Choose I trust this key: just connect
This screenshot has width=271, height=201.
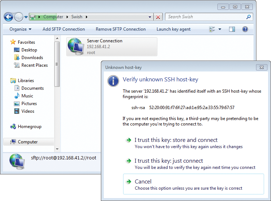click(169, 161)
